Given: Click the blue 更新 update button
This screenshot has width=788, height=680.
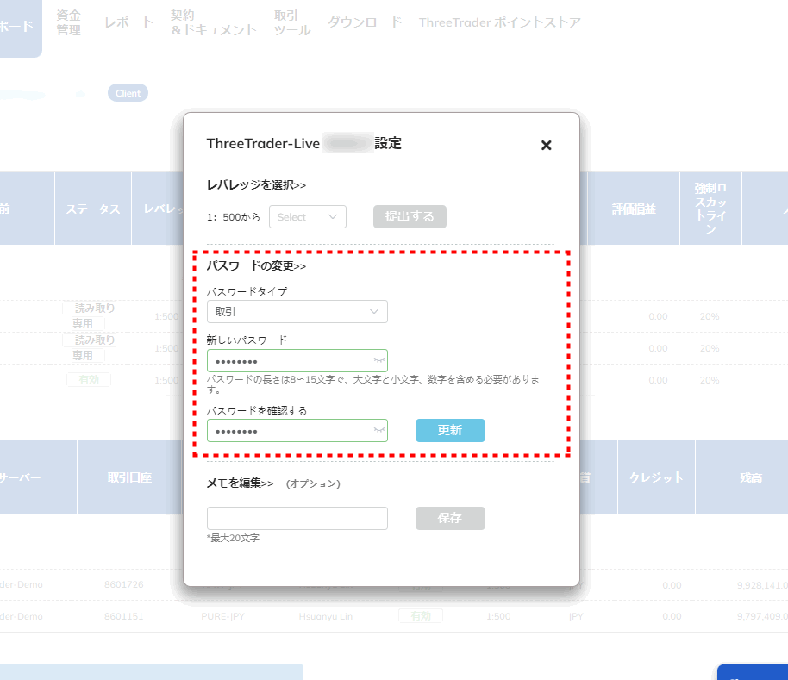Looking at the screenshot, I should [450, 430].
